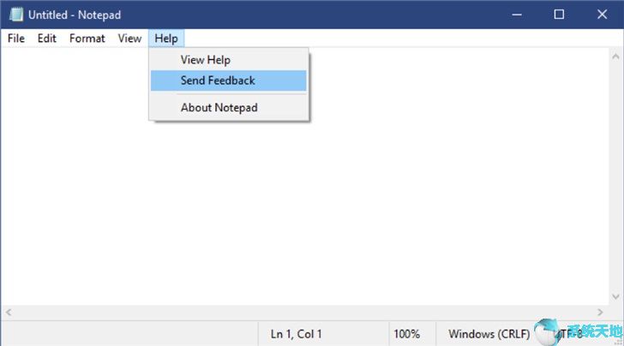Click the vertical scrollbar down arrow
624x346 pixels.
[615, 296]
